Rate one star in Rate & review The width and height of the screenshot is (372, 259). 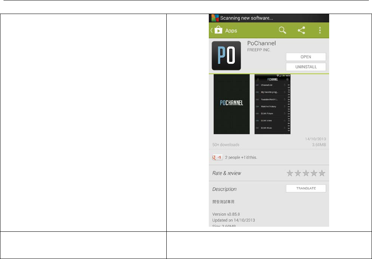(290, 173)
